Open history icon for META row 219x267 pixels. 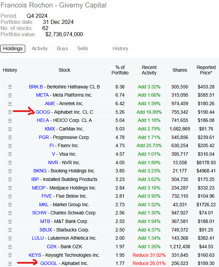[x=10, y=95]
